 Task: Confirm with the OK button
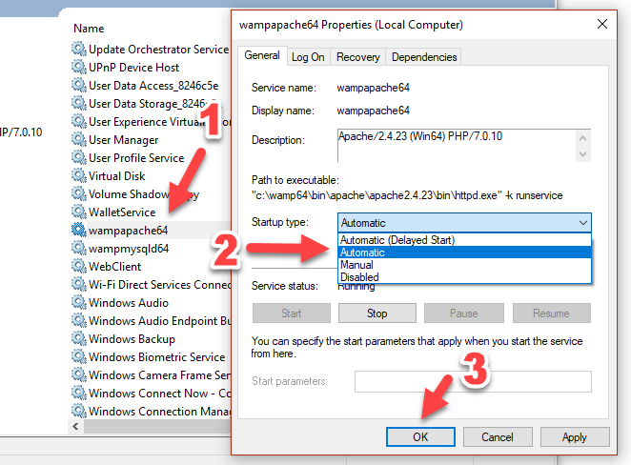(420, 436)
